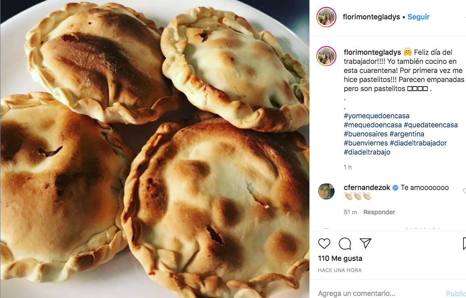Open the cfernandezok username link
The image size is (466, 298).
[x=367, y=188]
